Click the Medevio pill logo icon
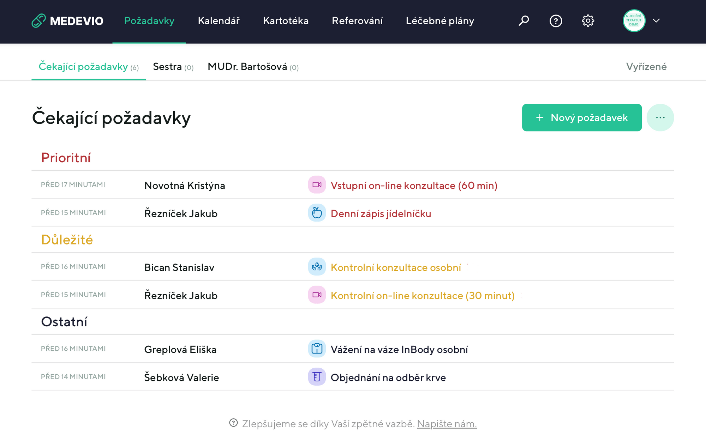The width and height of the screenshot is (706, 441). coord(38,21)
